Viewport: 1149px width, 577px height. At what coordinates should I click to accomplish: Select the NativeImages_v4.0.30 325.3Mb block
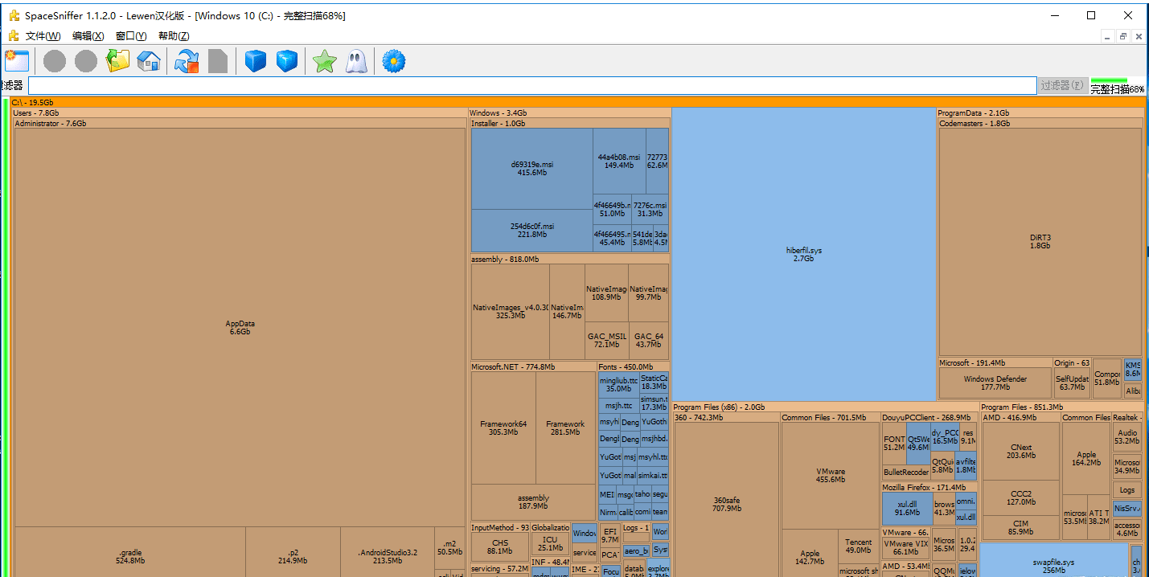(x=511, y=312)
